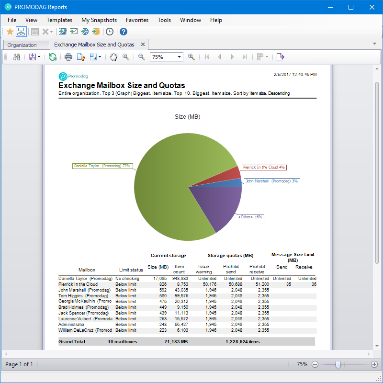Viewport: 383px width, 383px height.
Task: Click the import globe icon
Action: pos(85,32)
